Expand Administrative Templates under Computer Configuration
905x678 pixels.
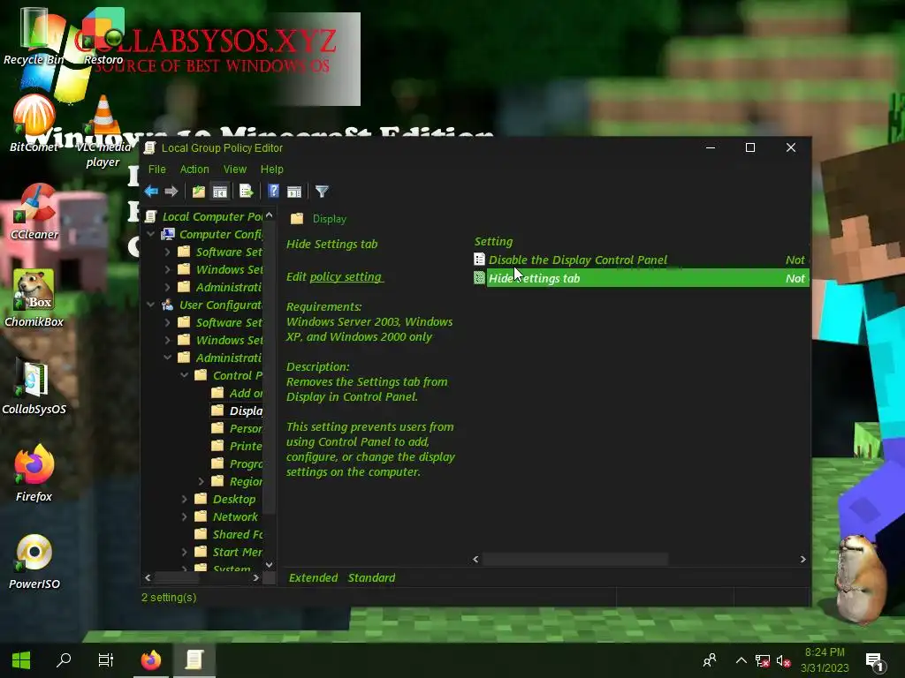[167, 287]
